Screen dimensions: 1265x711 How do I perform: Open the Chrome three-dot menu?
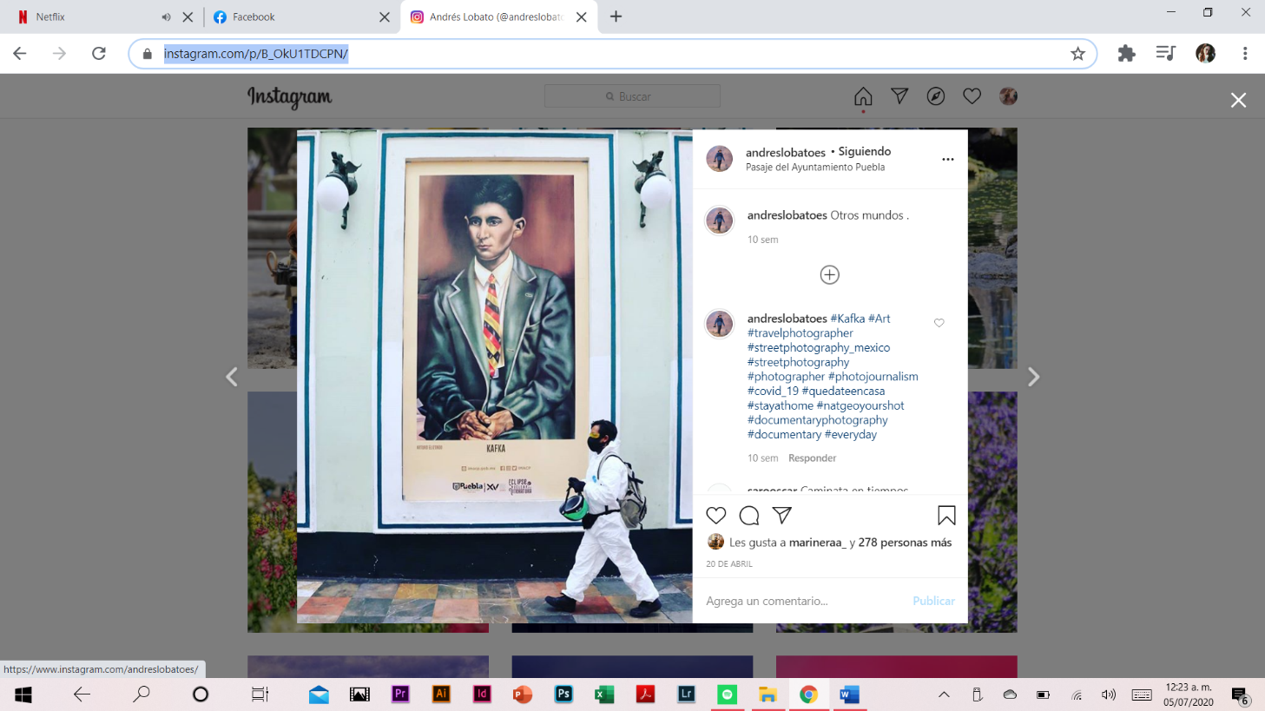1245,54
